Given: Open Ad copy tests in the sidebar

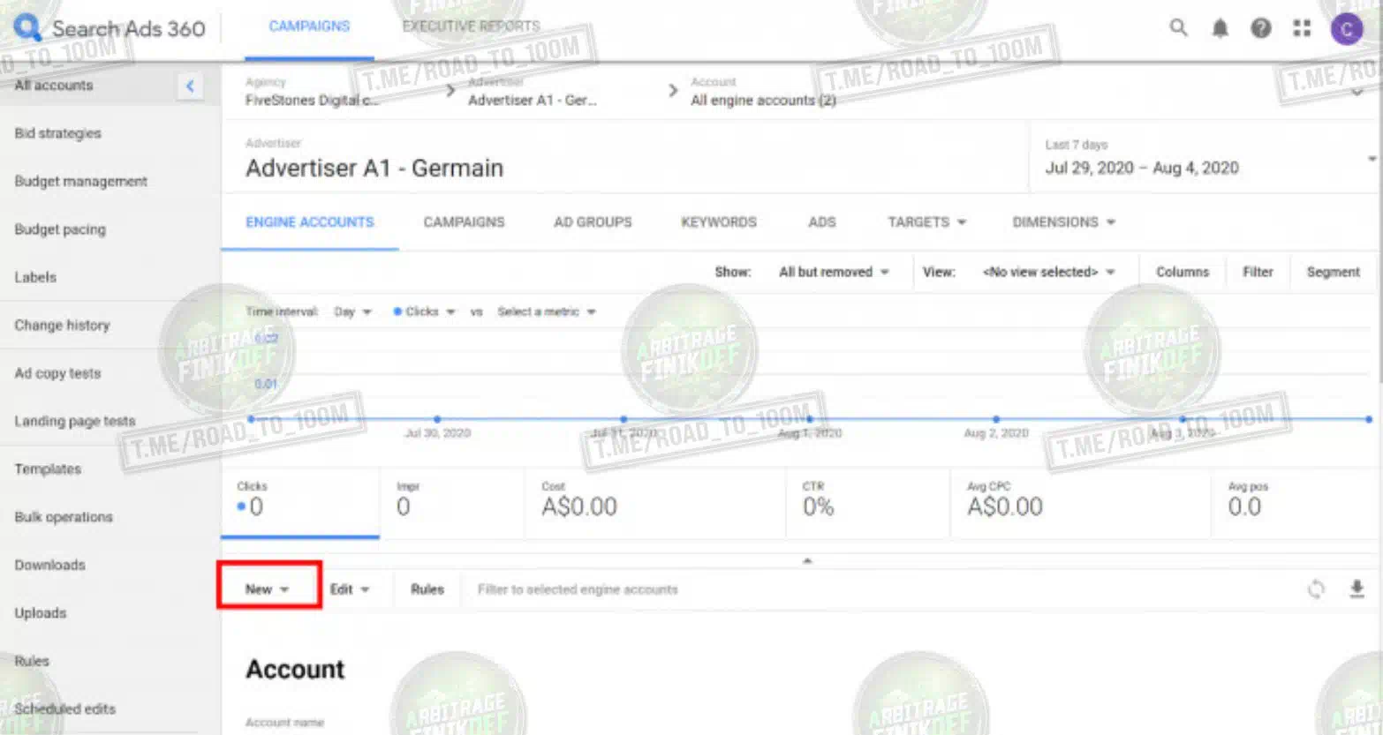Looking at the screenshot, I should (x=57, y=373).
